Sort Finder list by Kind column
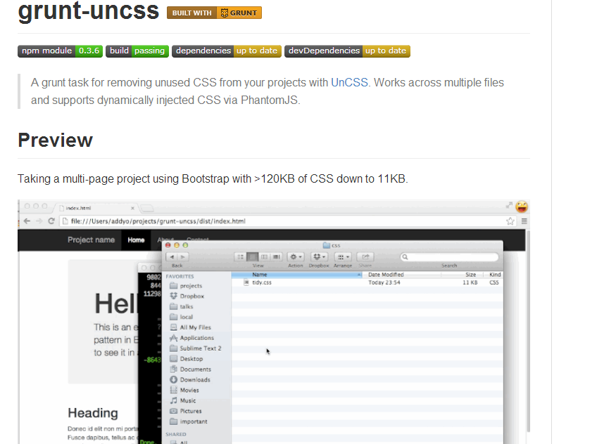This screenshot has height=444, width=597. [x=494, y=275]
